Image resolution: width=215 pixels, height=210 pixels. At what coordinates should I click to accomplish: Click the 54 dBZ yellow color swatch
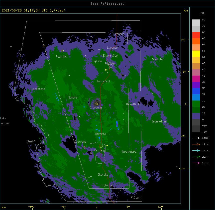pyautogui.click(x=196, y=54)
